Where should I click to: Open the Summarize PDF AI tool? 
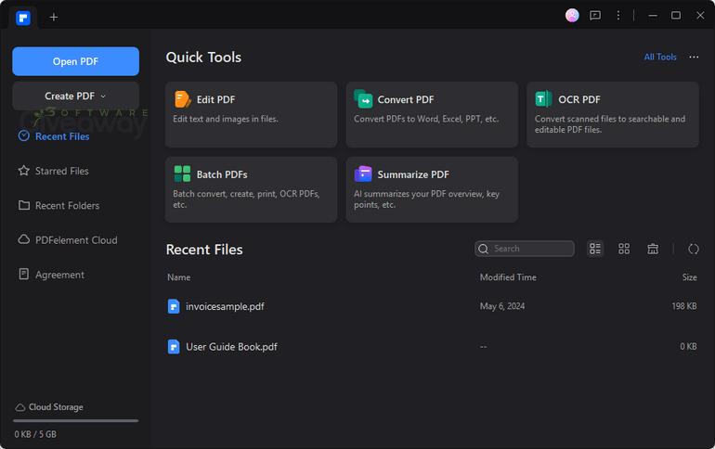432,189
